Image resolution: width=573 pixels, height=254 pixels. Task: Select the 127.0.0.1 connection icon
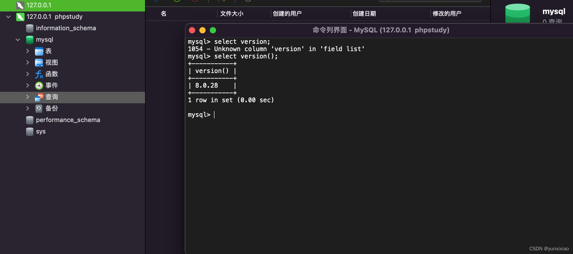click(20, 5)
